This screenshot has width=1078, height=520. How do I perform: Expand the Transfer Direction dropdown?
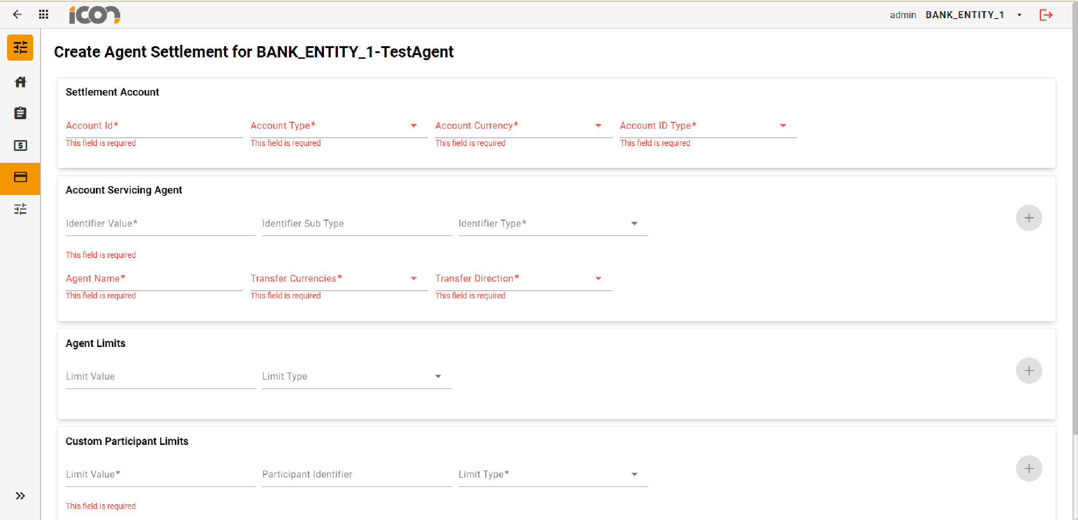tap(598, 278)
